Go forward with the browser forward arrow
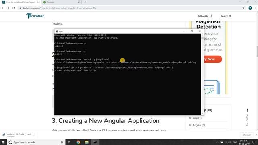Image resolution: width=258 pixels, height=145 pixels. coord(8,8)
